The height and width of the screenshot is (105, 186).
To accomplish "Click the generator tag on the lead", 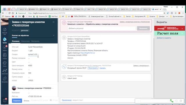I will tap(25, 30).
